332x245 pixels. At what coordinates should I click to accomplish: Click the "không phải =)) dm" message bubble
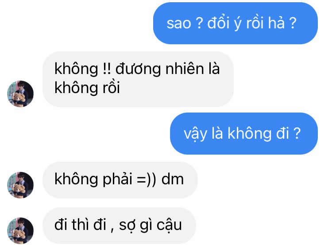click(x=120, y=180)
